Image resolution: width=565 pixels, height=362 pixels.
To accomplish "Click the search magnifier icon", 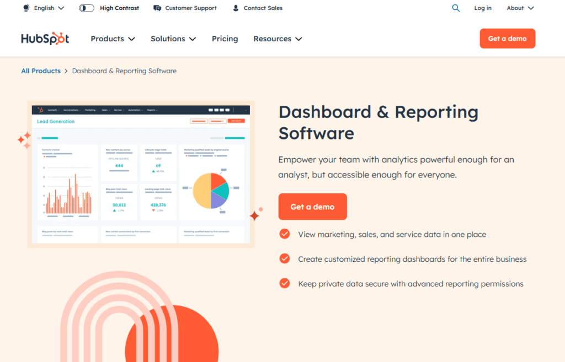I will (456, 8).
